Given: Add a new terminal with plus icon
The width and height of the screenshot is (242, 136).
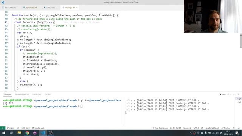Looking at the screenshot, I should click(228, 94).
